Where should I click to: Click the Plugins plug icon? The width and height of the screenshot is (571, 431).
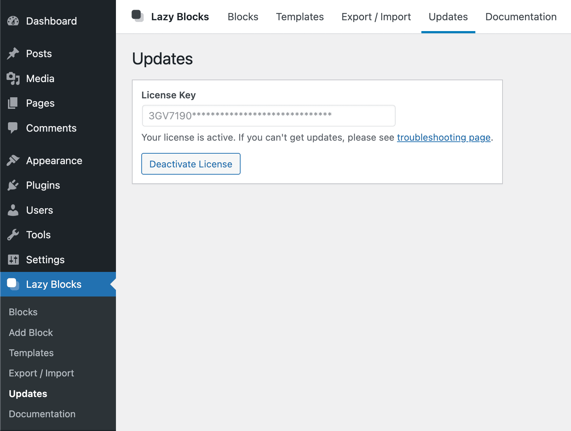pos(13,185)
